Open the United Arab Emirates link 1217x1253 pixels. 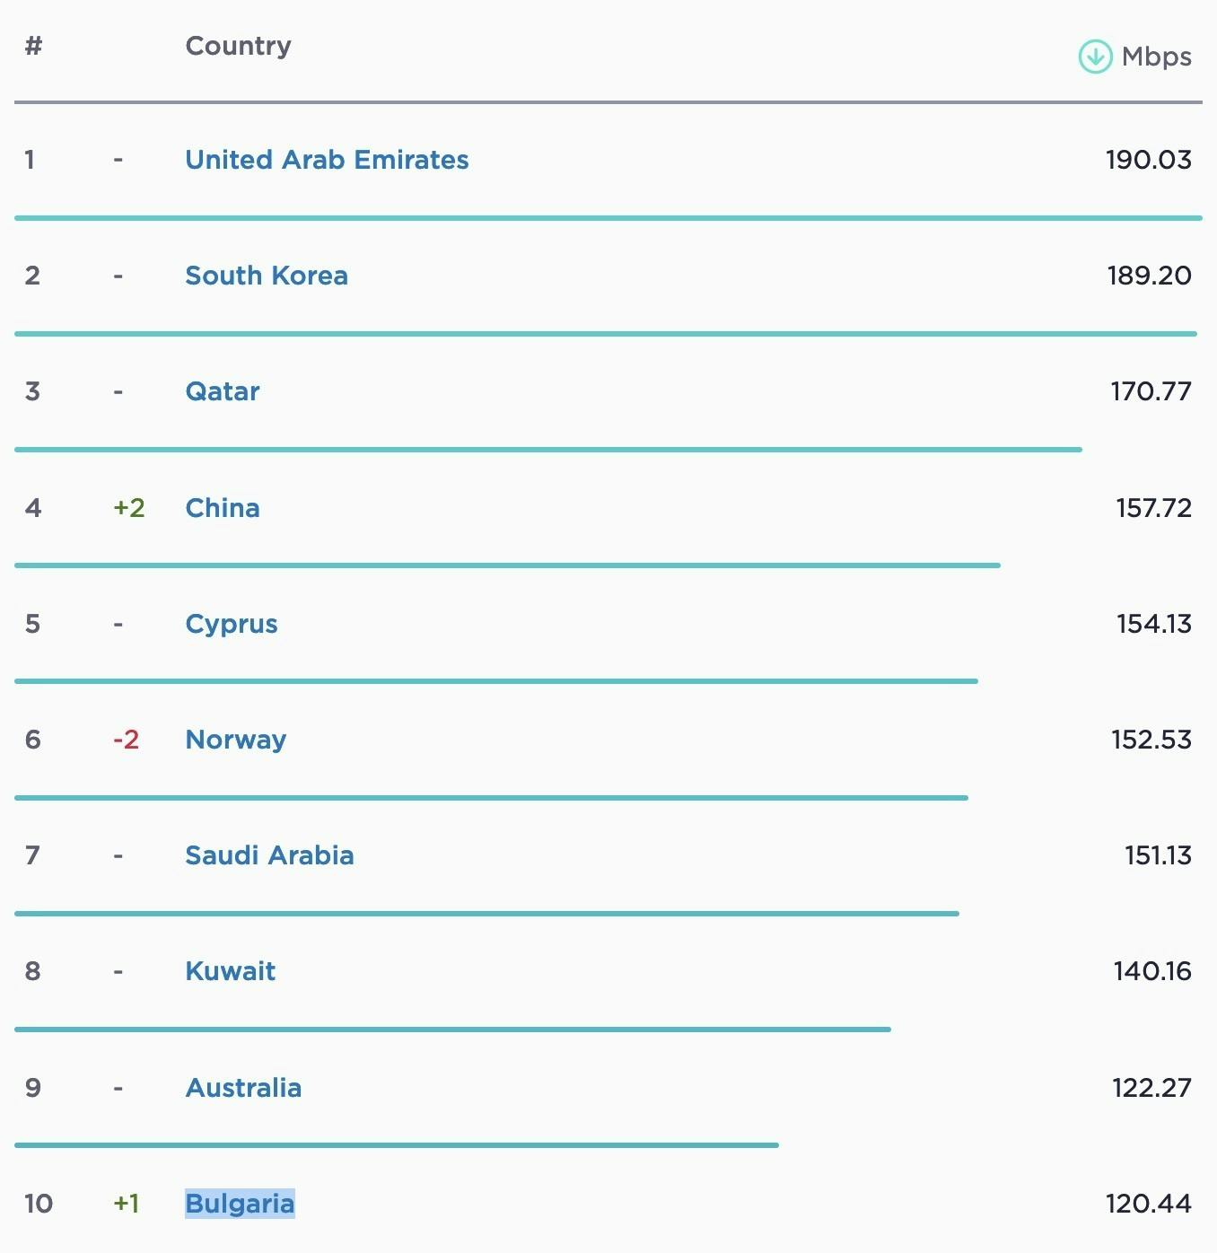point(327,160)
